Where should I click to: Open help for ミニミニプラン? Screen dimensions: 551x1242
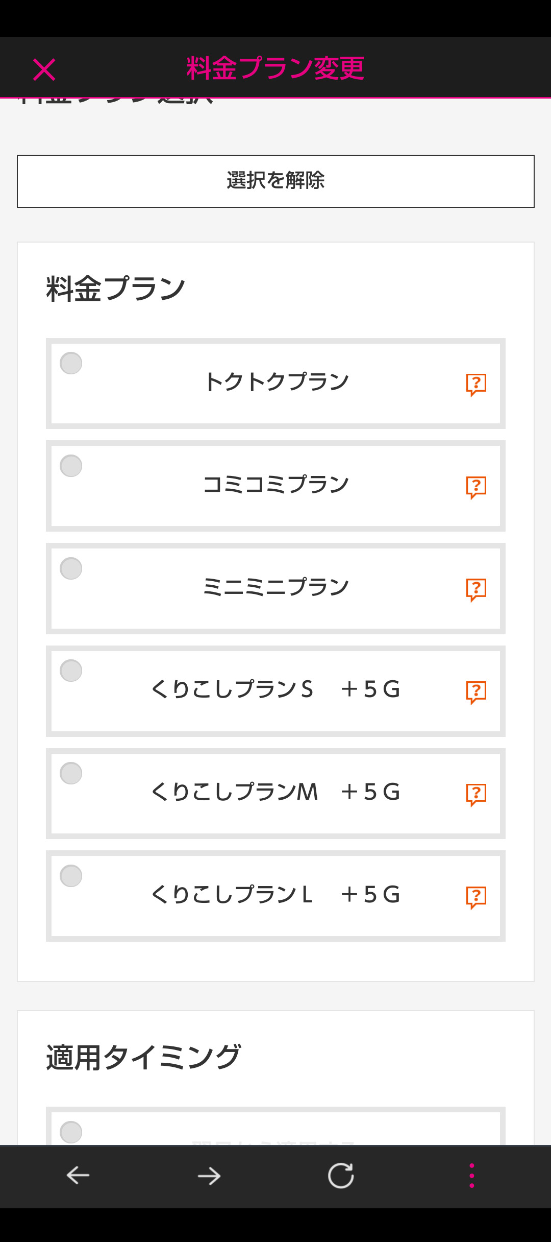475,590
